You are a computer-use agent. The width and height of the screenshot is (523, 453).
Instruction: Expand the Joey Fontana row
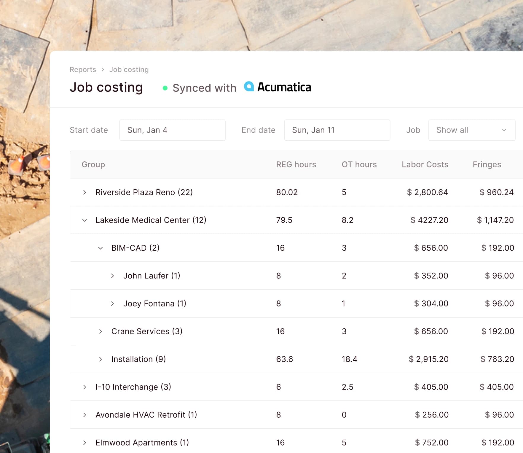(x=113, y=303)
